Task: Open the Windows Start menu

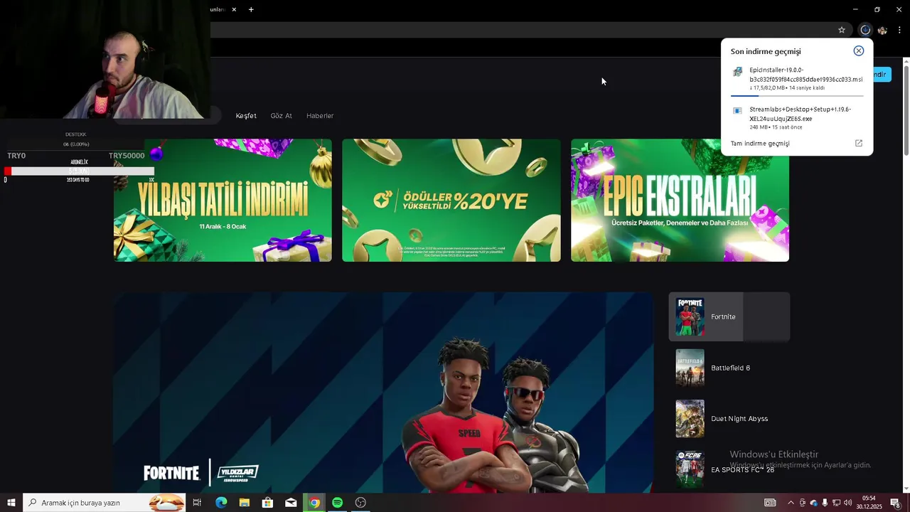Action: tap(11, 503)
